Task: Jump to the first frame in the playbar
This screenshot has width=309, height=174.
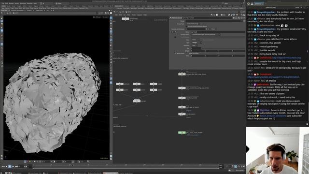Action: pos(3,166)
